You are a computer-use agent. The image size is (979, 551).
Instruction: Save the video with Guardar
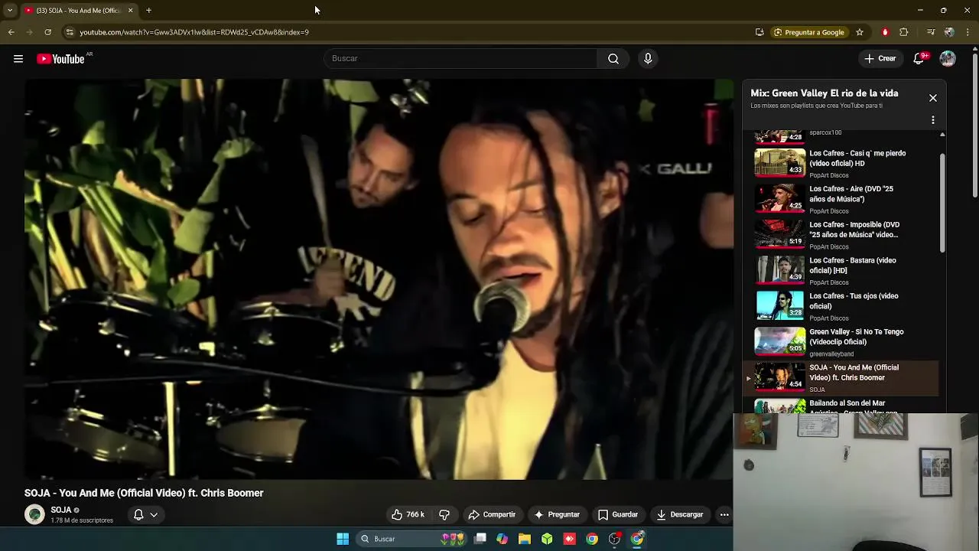pos(618,514)
